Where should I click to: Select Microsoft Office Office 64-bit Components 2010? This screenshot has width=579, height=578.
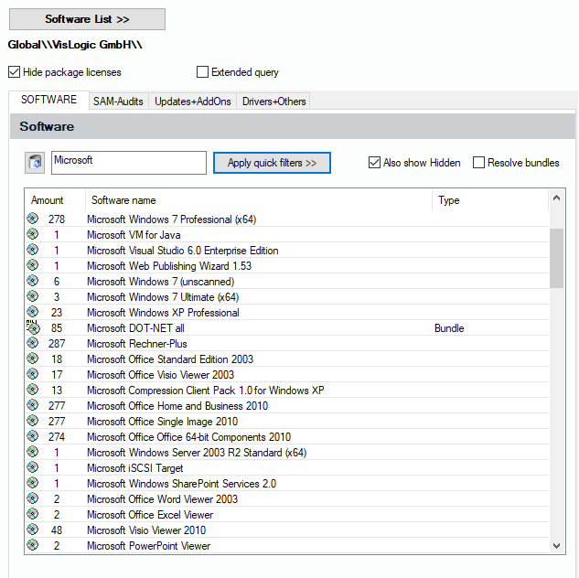(287, 436)
